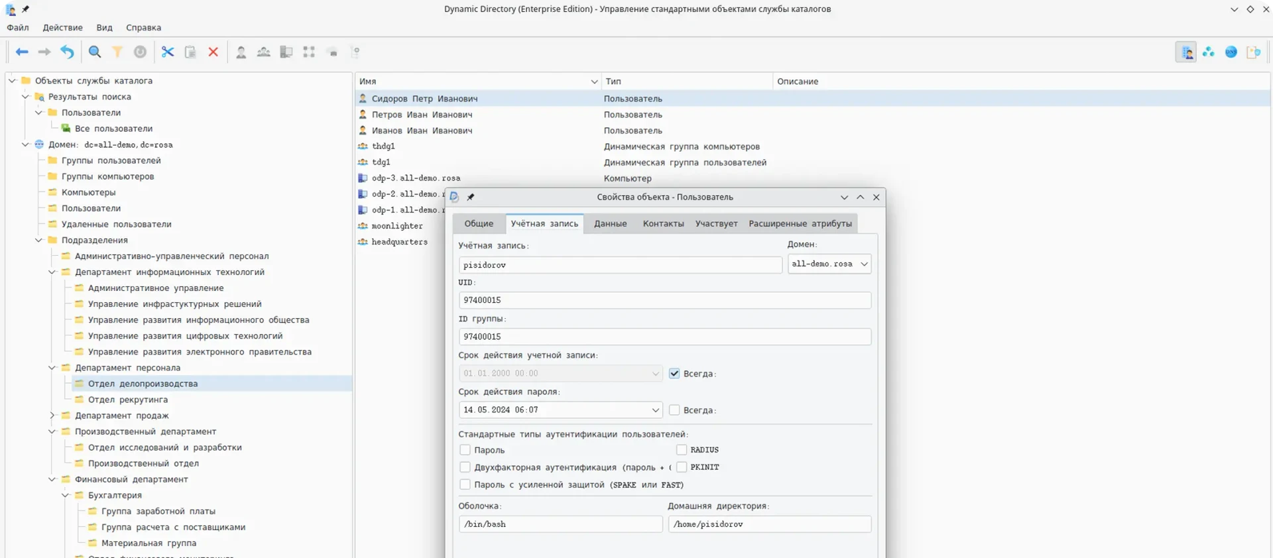Viewport: 1273px width, 558px height.
Task: Collapse Департамент информационных технологий node
Action: [x=52, y=272]
